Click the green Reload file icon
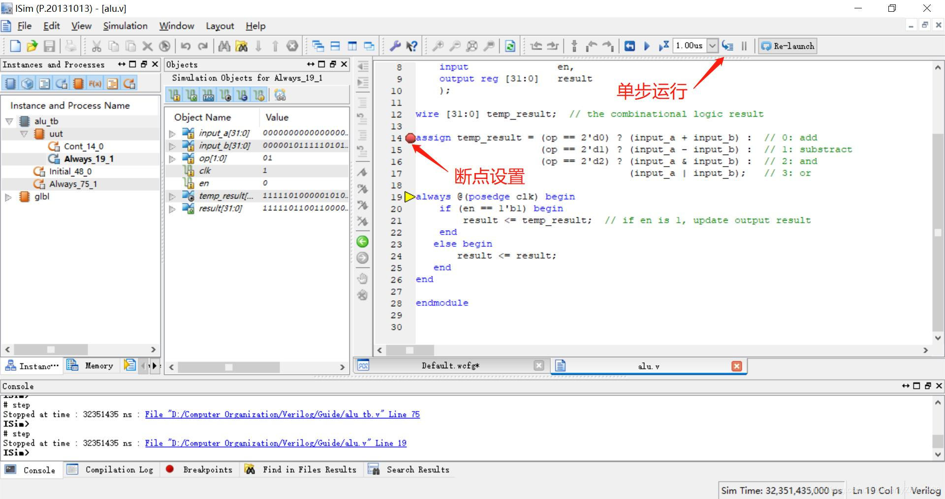945x499 pixels. click(x=510, y=46)
